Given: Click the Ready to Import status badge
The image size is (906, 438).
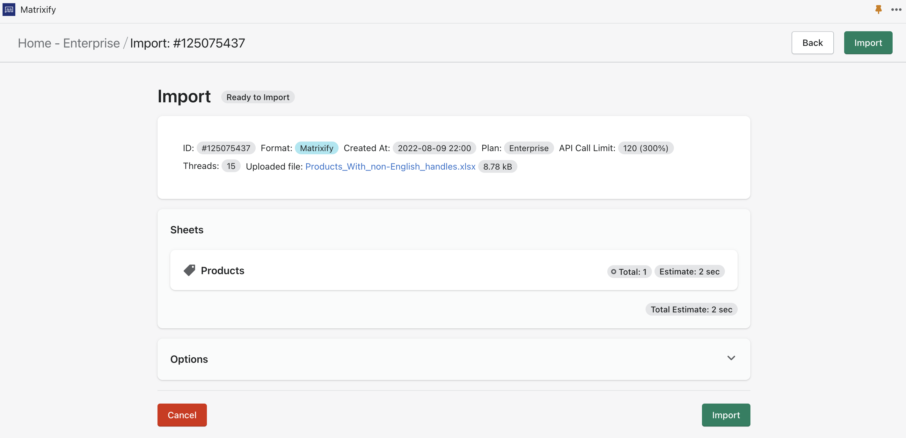Looking at the screenshot, I should pyautogui.click(x=258, y=97).
